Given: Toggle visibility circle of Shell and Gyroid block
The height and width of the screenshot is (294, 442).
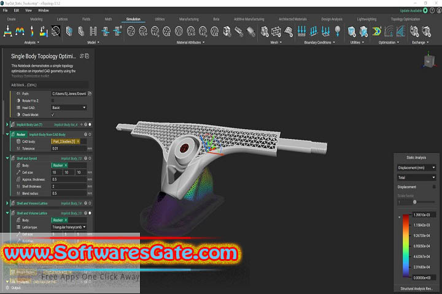Looking at the screenshot, I should 90,158.
